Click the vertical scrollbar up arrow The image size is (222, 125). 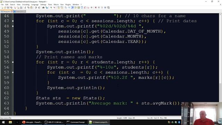(x=220, y=15)
